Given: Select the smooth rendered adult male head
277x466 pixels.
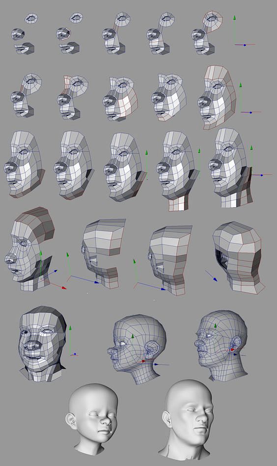Looking at the screenshot, I should coord(187,419).
